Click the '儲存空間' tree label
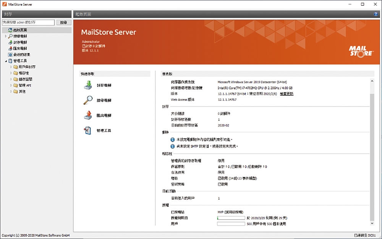 (25, 79)
